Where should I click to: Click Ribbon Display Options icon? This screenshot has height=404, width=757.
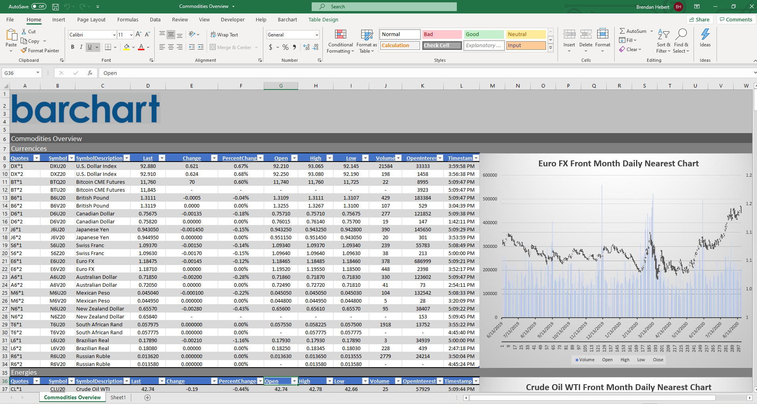697,7
